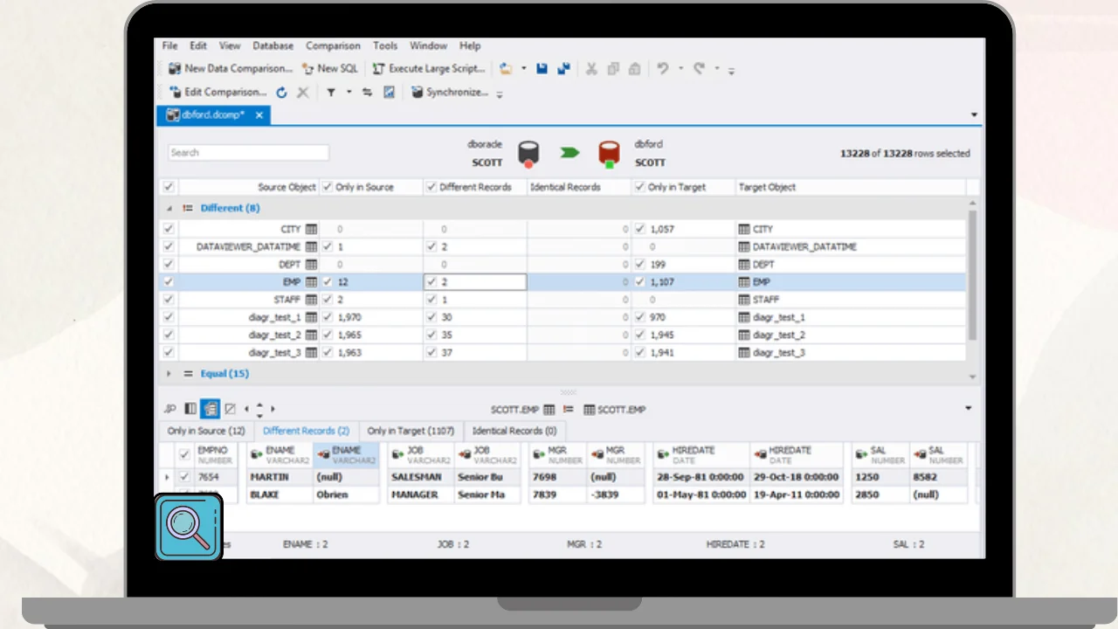Toggle checkbox for EMPNO 7654 record
Screen dimensions: 1118x629
pos(184,477)
